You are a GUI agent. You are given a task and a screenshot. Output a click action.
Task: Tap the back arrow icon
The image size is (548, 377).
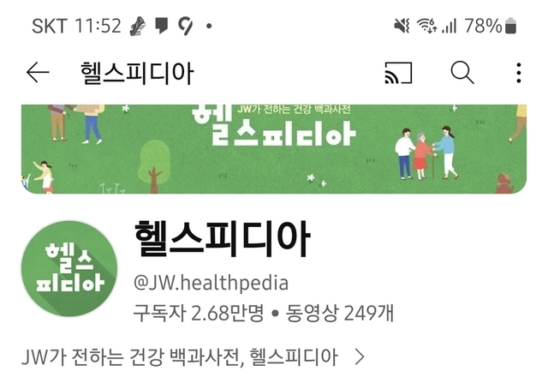click(x=38, y=72)
